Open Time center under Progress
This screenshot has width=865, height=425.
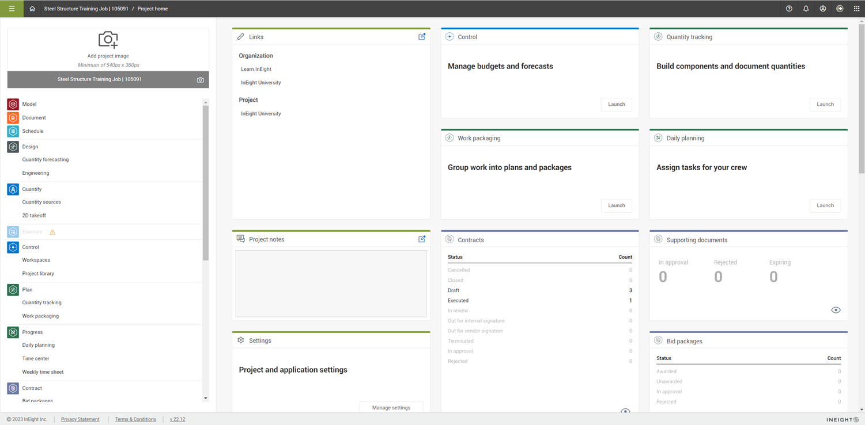pos(36,358)
